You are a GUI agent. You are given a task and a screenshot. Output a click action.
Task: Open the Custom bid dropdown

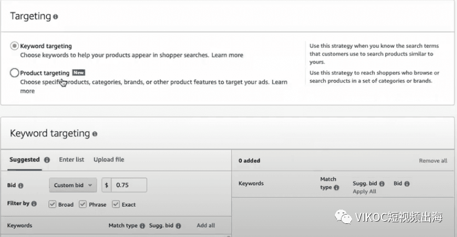tap(74, 185)
